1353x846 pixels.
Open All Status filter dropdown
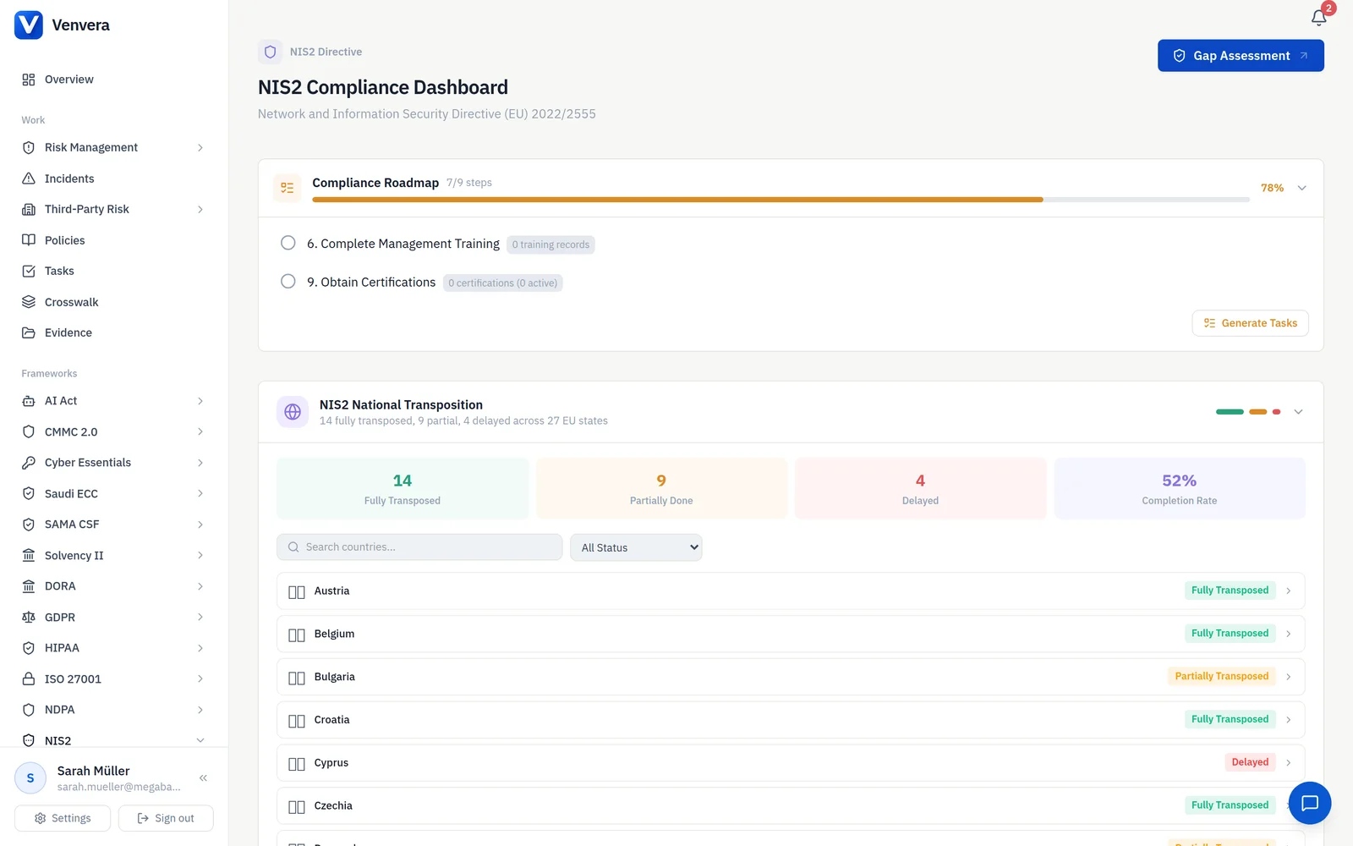pyautogui.click(x=636, y=547)
